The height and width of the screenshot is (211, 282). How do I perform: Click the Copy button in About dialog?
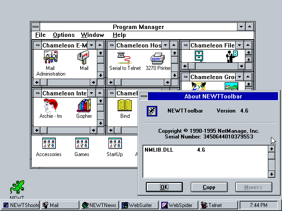209,187
